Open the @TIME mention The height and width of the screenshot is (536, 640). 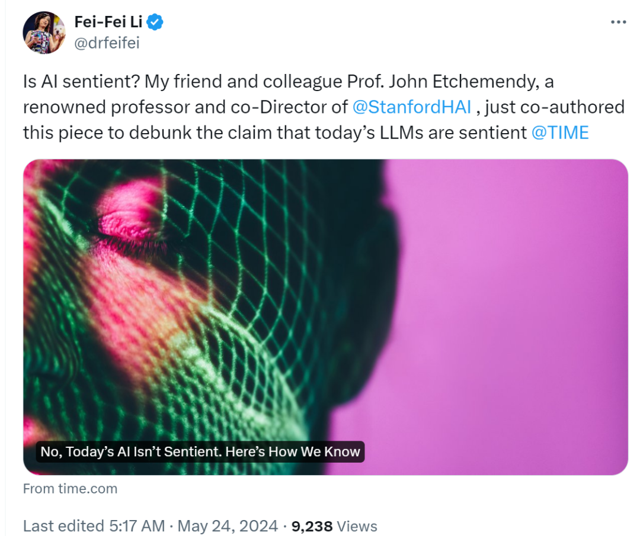coord(560,133)
